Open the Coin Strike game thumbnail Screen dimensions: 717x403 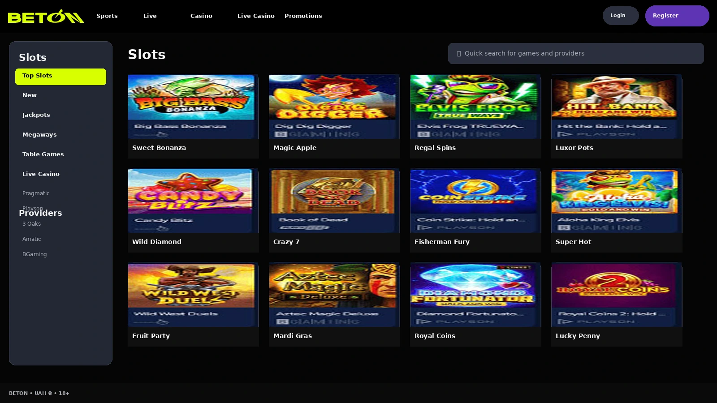pos(475,201)
